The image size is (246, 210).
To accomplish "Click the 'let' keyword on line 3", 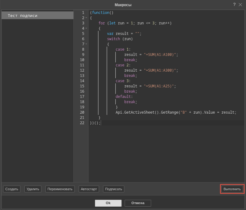I will tap(112, 23).
